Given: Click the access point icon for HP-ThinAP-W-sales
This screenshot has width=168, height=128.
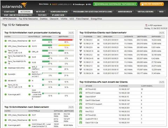Looking at the screenshot, I should click(80, 93).
